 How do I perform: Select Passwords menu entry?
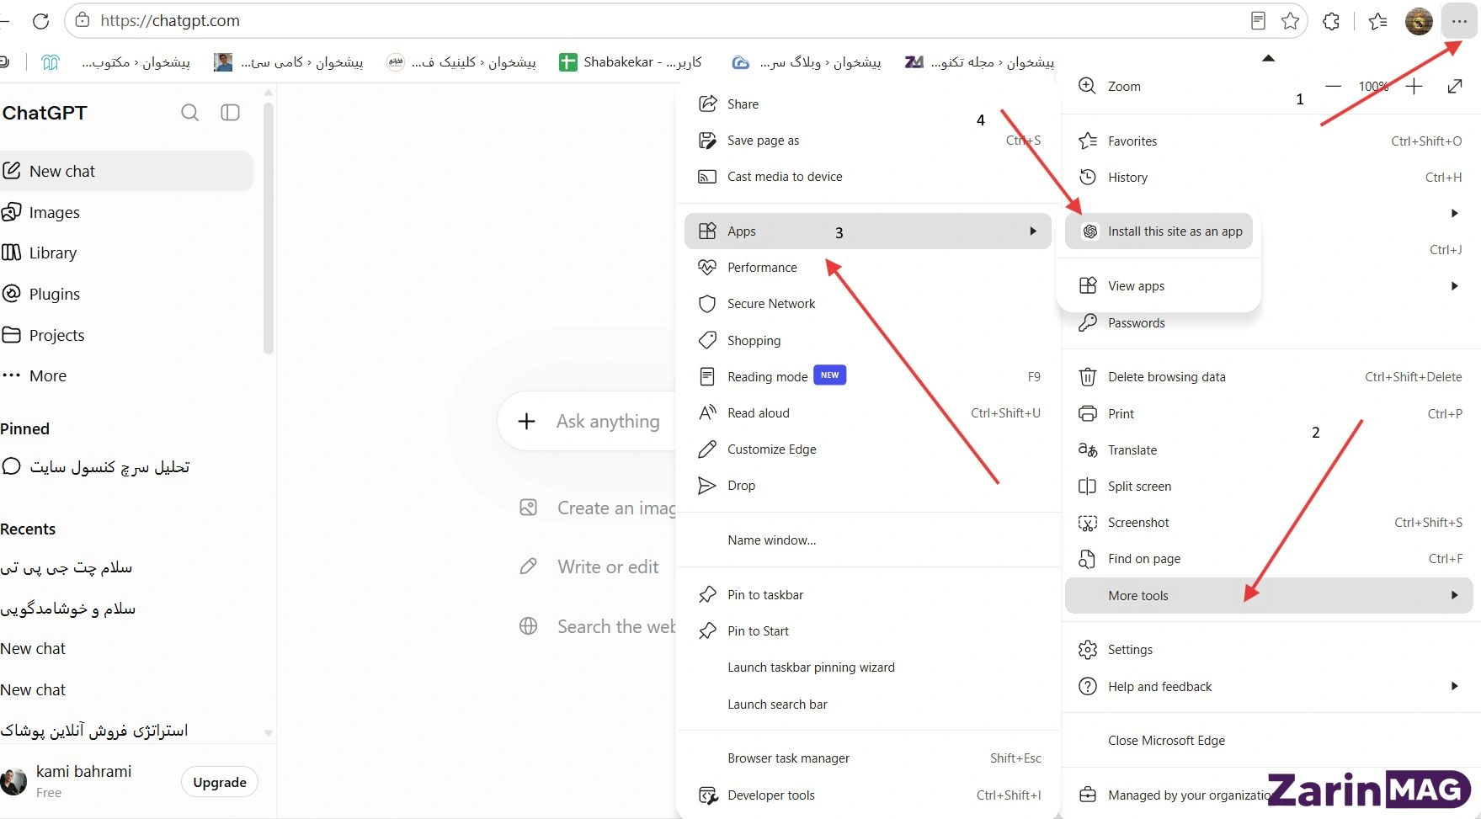point(1269,323)
